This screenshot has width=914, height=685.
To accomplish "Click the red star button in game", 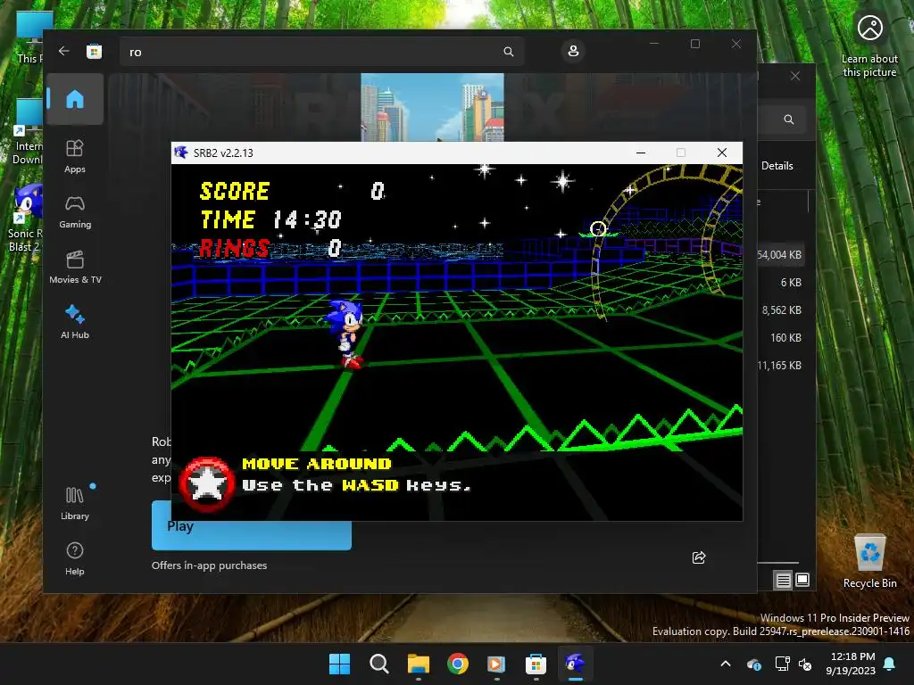I will pyautogui.click(x=206, y=484).
